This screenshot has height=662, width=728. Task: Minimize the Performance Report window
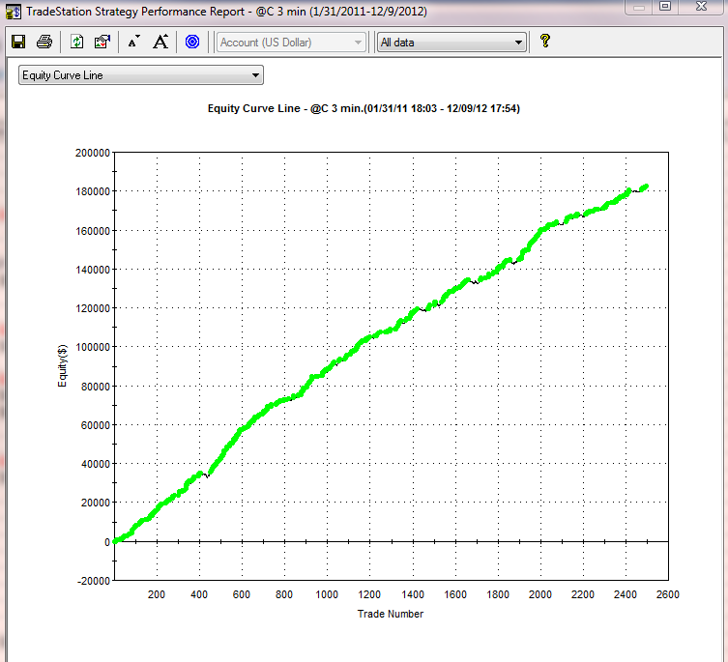point(637,7)
